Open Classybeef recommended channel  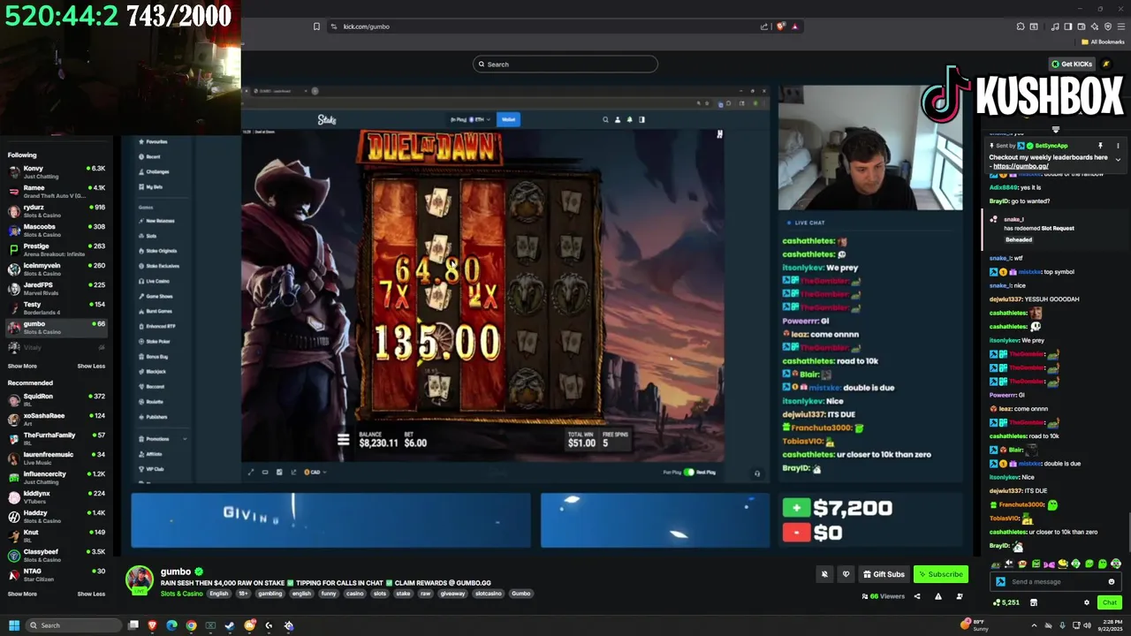click(x=55, y=555)
